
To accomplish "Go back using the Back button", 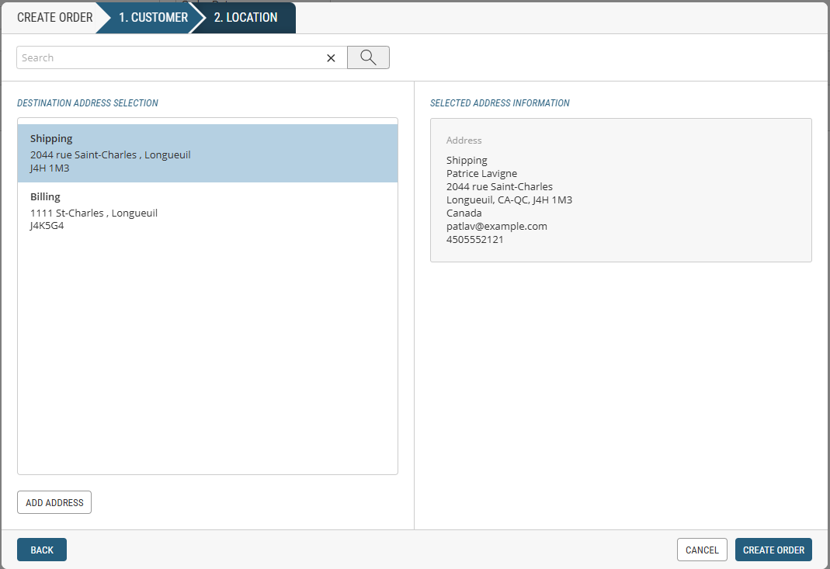I will (x=42, y=550).
